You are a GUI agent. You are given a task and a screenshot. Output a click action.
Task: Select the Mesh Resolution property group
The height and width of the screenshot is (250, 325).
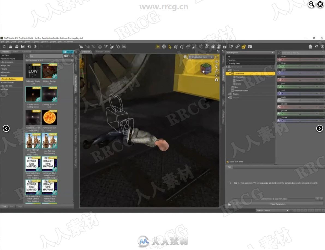(241, 91)
